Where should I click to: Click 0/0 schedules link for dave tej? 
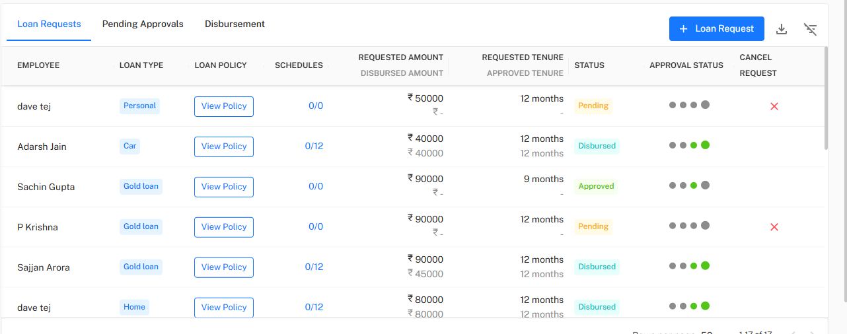316,106
